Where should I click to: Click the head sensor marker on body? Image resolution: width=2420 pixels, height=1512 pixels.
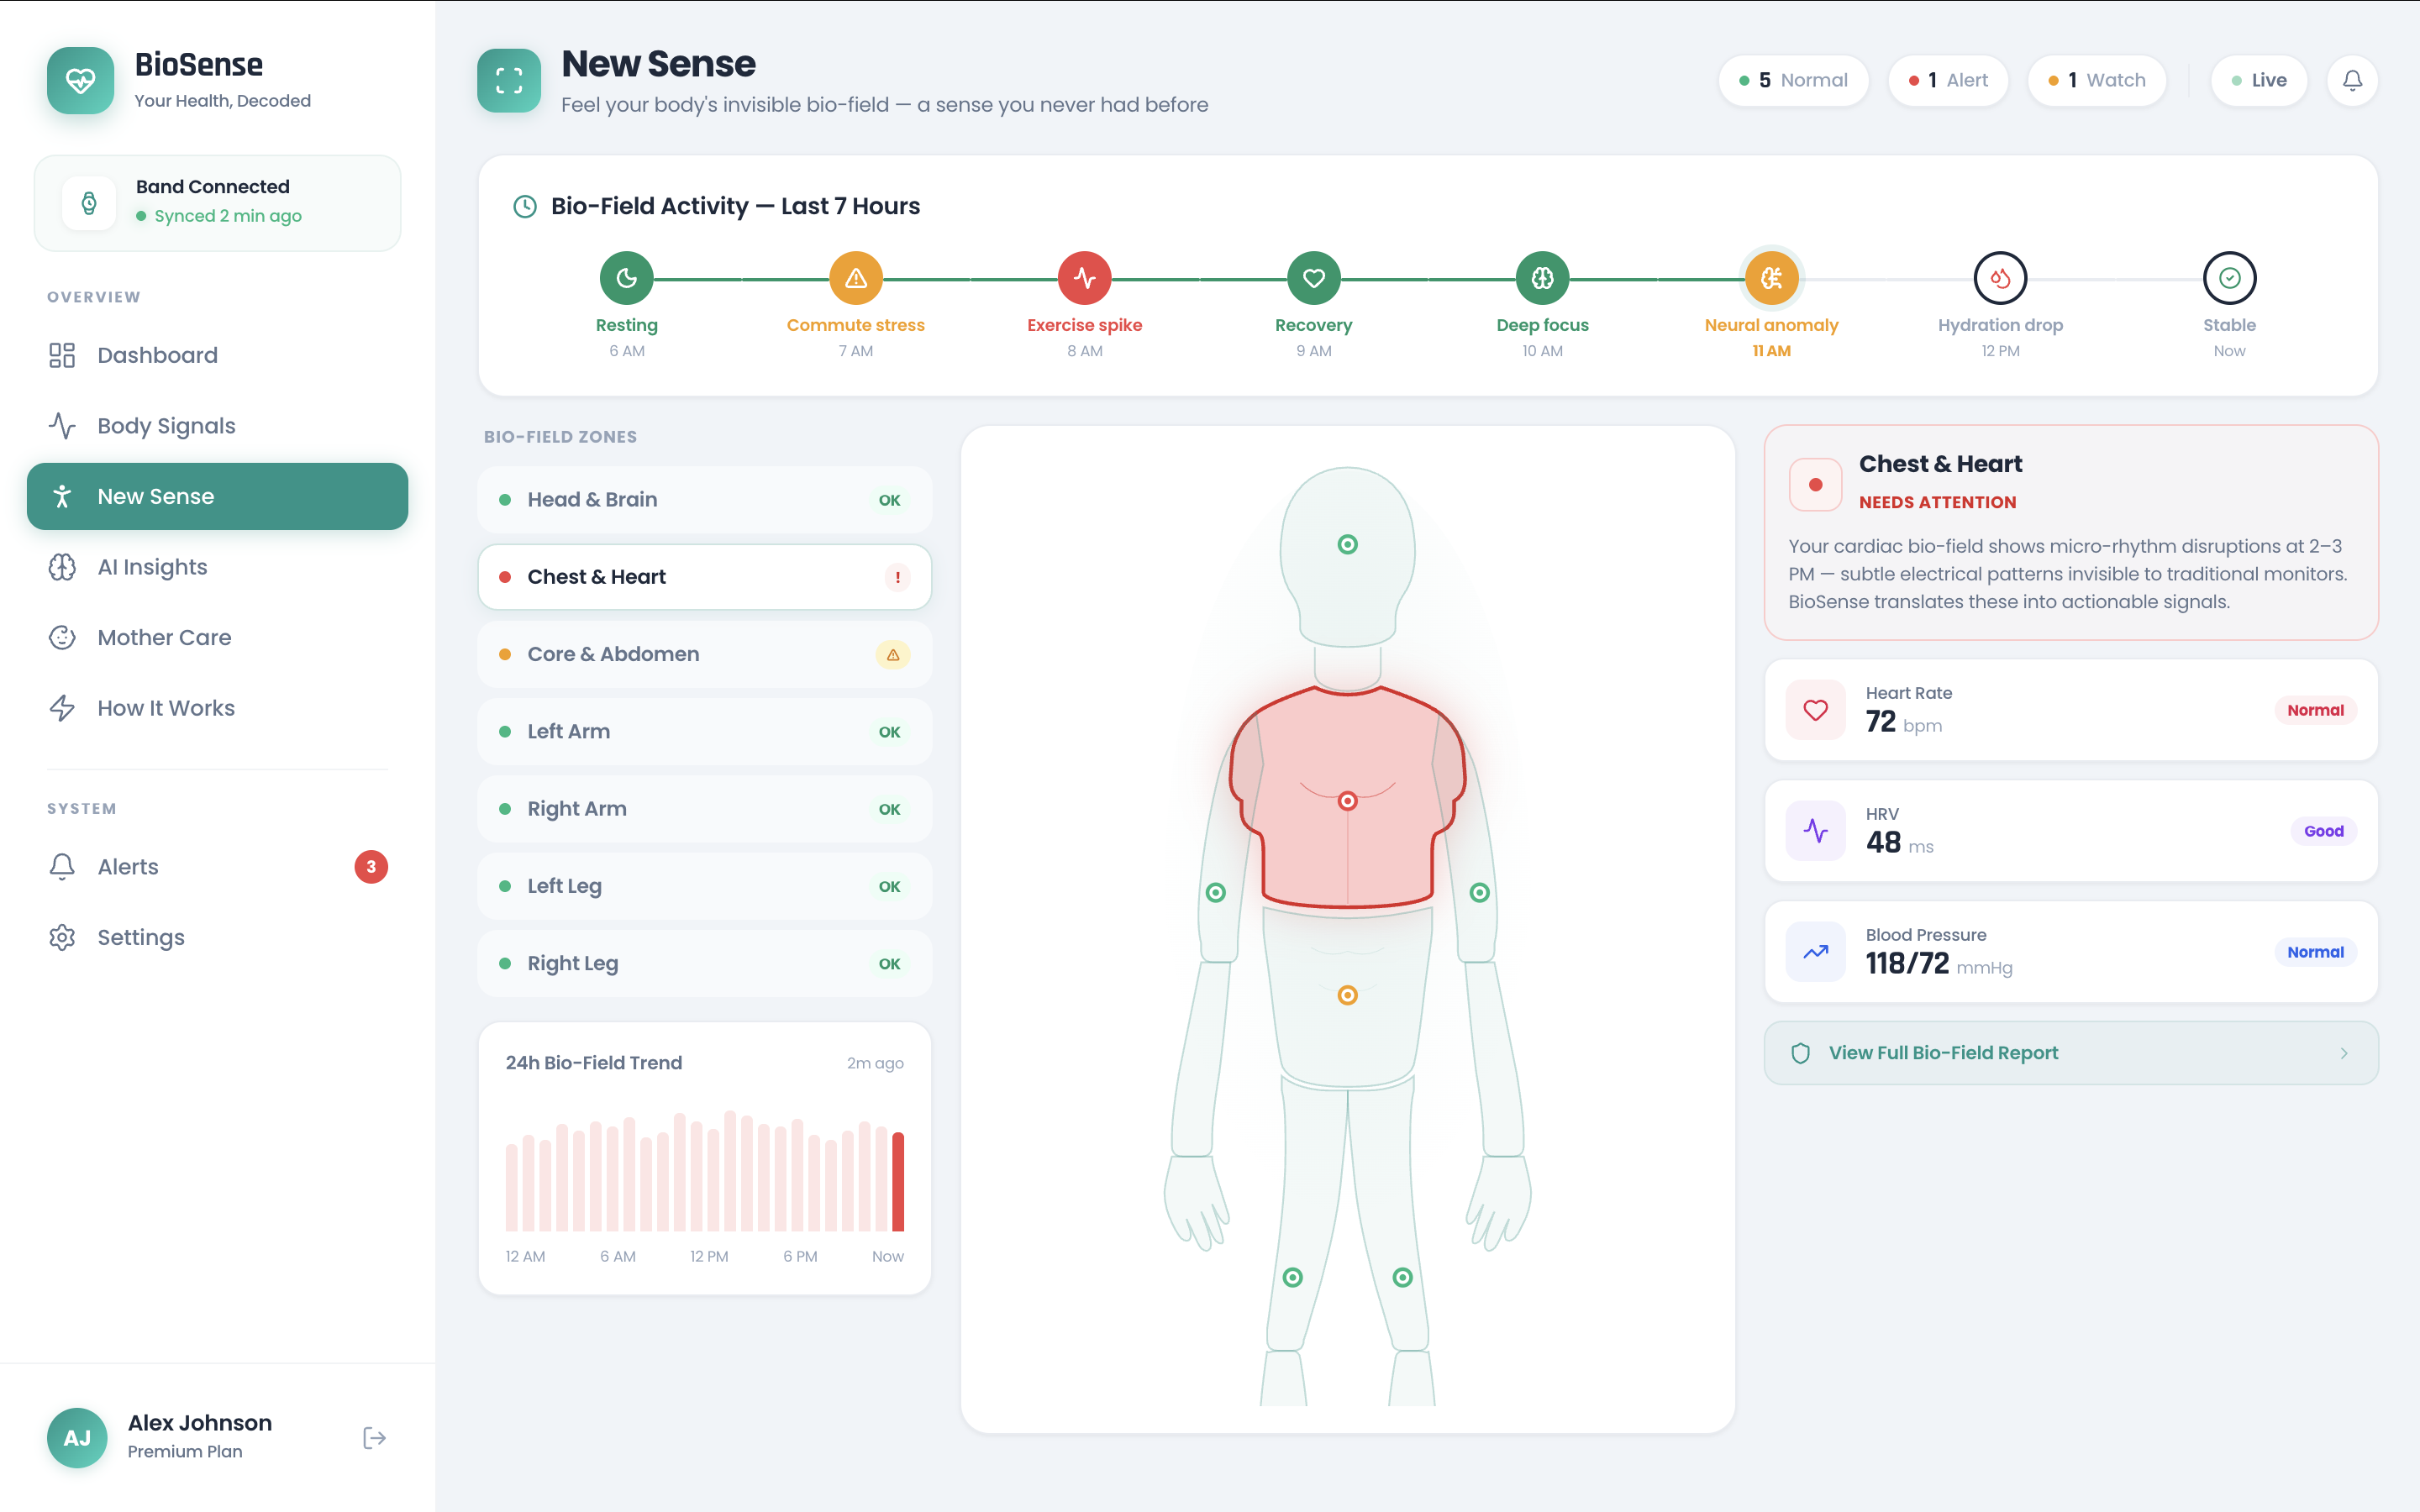point(1347,544)
